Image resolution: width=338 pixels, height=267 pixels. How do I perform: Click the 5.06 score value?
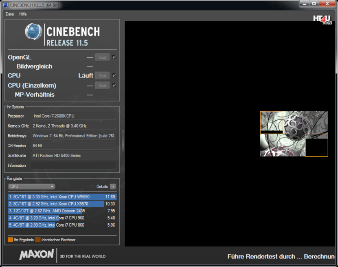(111, 225)
